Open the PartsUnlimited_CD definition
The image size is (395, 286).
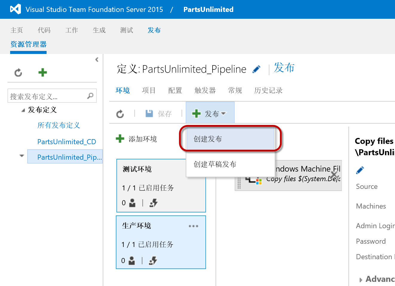tap(67, 142)
